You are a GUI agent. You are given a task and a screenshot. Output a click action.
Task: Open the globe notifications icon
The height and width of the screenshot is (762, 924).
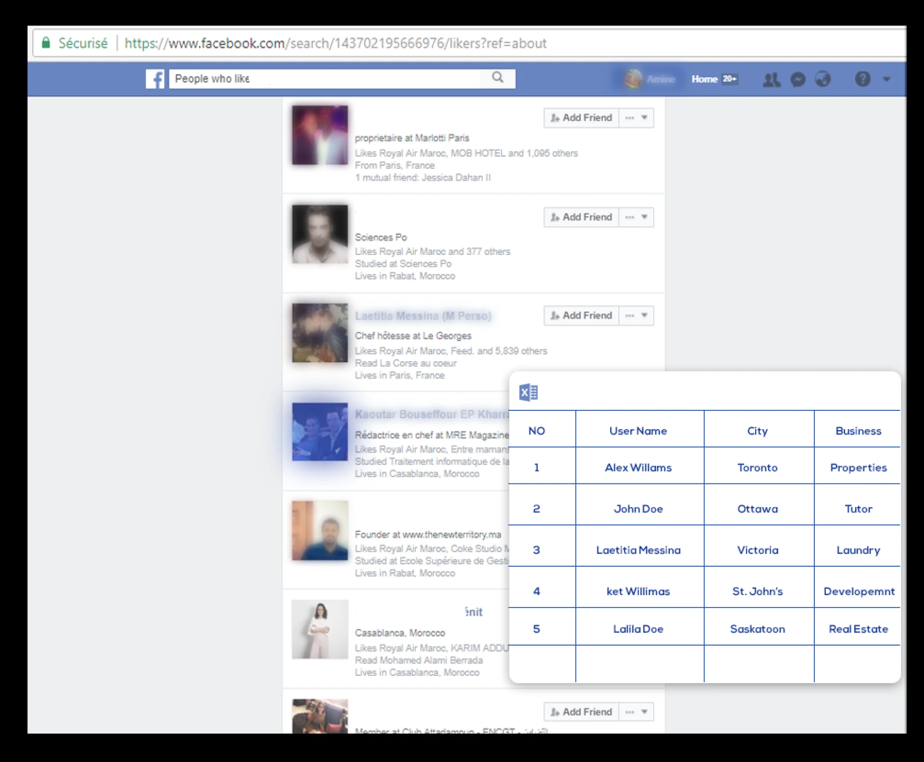(x=823, y=79)
